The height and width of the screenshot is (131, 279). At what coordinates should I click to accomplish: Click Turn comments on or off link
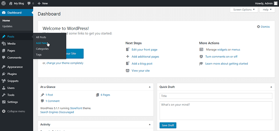pyautogui.click(x=221, y=57)
